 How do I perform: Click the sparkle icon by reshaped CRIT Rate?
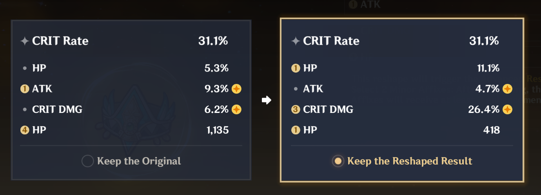[x=296, y=41]
